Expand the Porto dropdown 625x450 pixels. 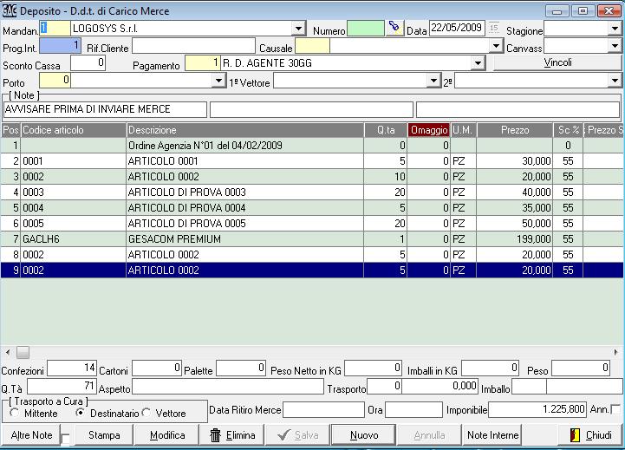click(x=218, y=81)
